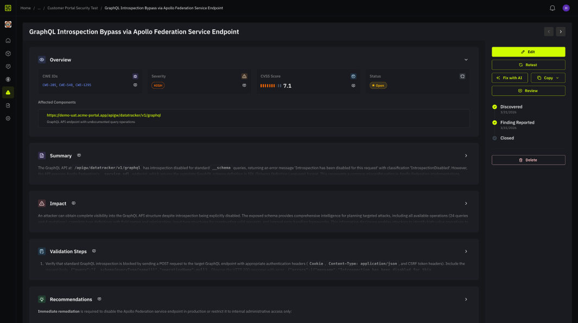The height and width of the screenshot is (323, 578).
Task: Click the finding title heading
Action: pos(134,31)
